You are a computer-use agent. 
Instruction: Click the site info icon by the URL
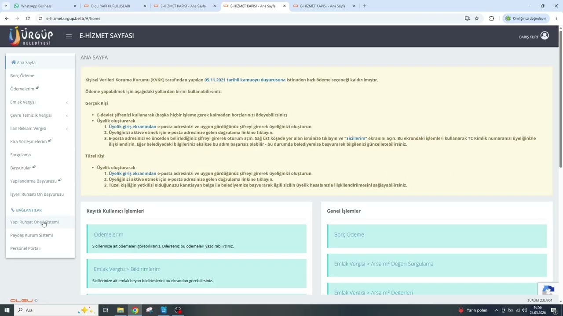click(40, 18)
